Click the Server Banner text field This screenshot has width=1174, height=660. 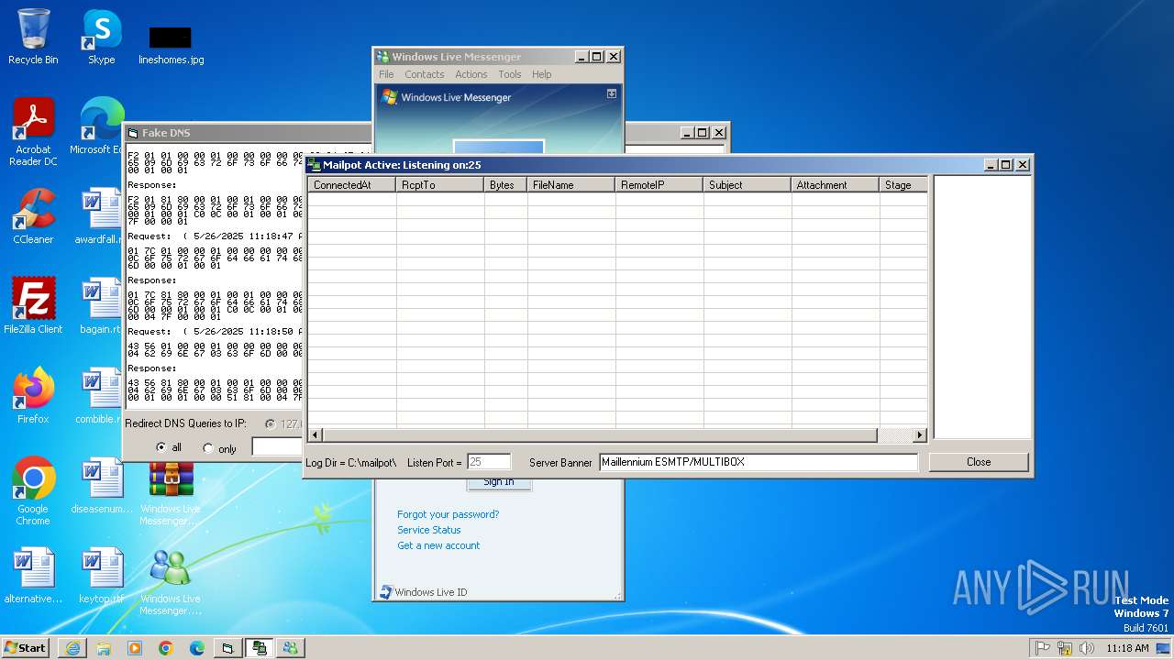tap(759, 462)
